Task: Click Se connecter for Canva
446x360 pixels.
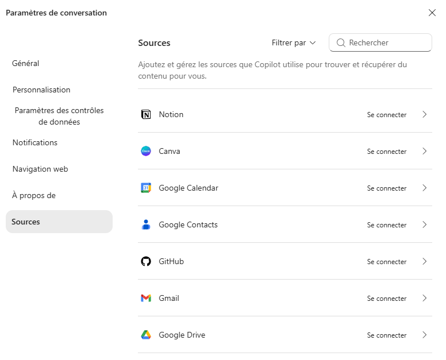Action: (387, 152)
